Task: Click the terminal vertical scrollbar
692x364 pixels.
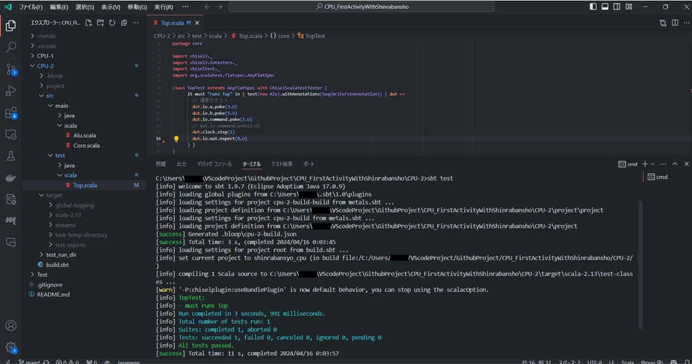Action: coord(639,264)
